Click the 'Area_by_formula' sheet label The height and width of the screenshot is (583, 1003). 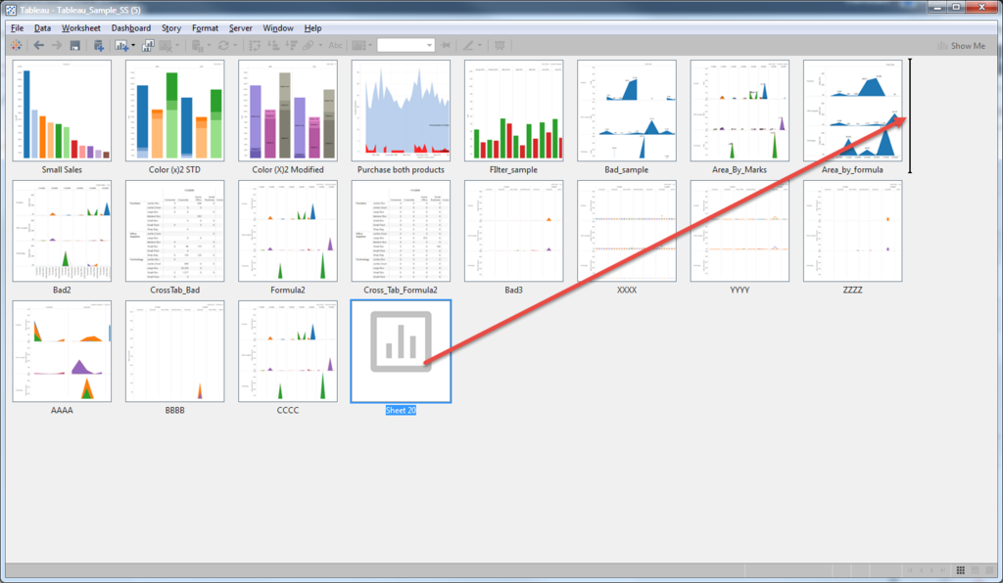(852, 170)
